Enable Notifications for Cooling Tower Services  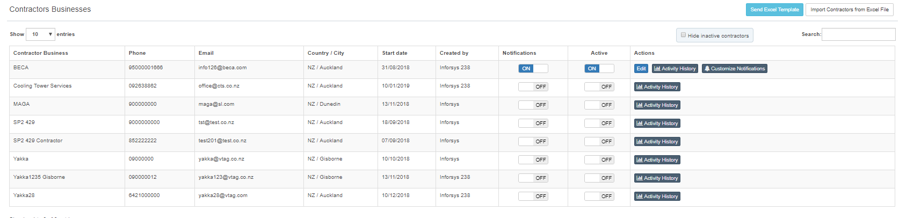tap(533, 87)
